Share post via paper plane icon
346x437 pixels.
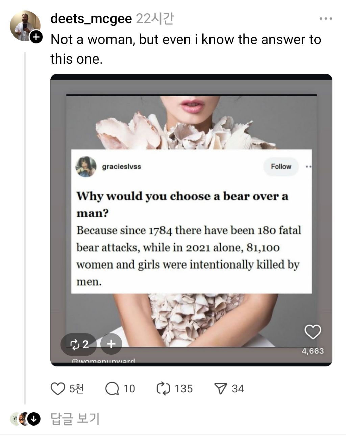tap(221, 389)
